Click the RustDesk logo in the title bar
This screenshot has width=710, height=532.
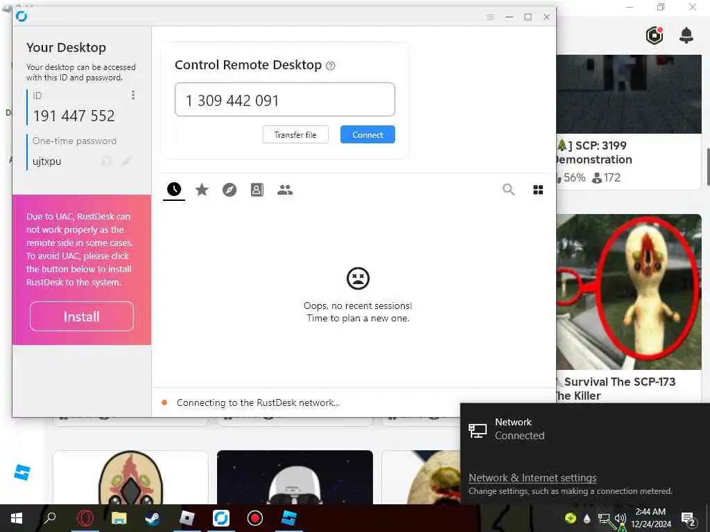coord(21,17)
